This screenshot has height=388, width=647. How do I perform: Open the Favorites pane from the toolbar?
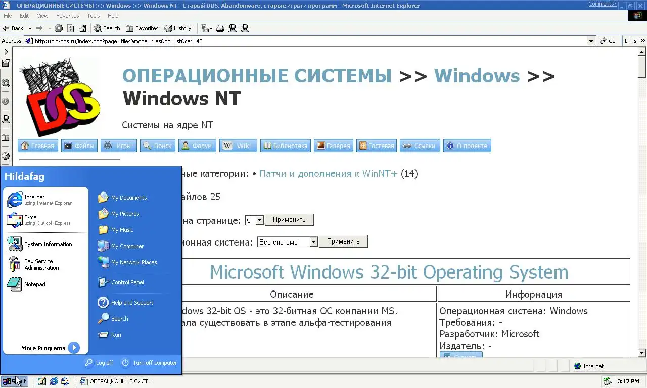tap(142, 28)
